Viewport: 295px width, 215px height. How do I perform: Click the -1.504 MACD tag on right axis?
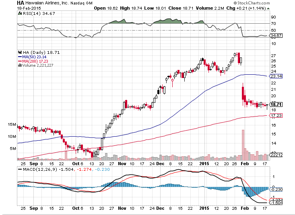coord(276,203)
